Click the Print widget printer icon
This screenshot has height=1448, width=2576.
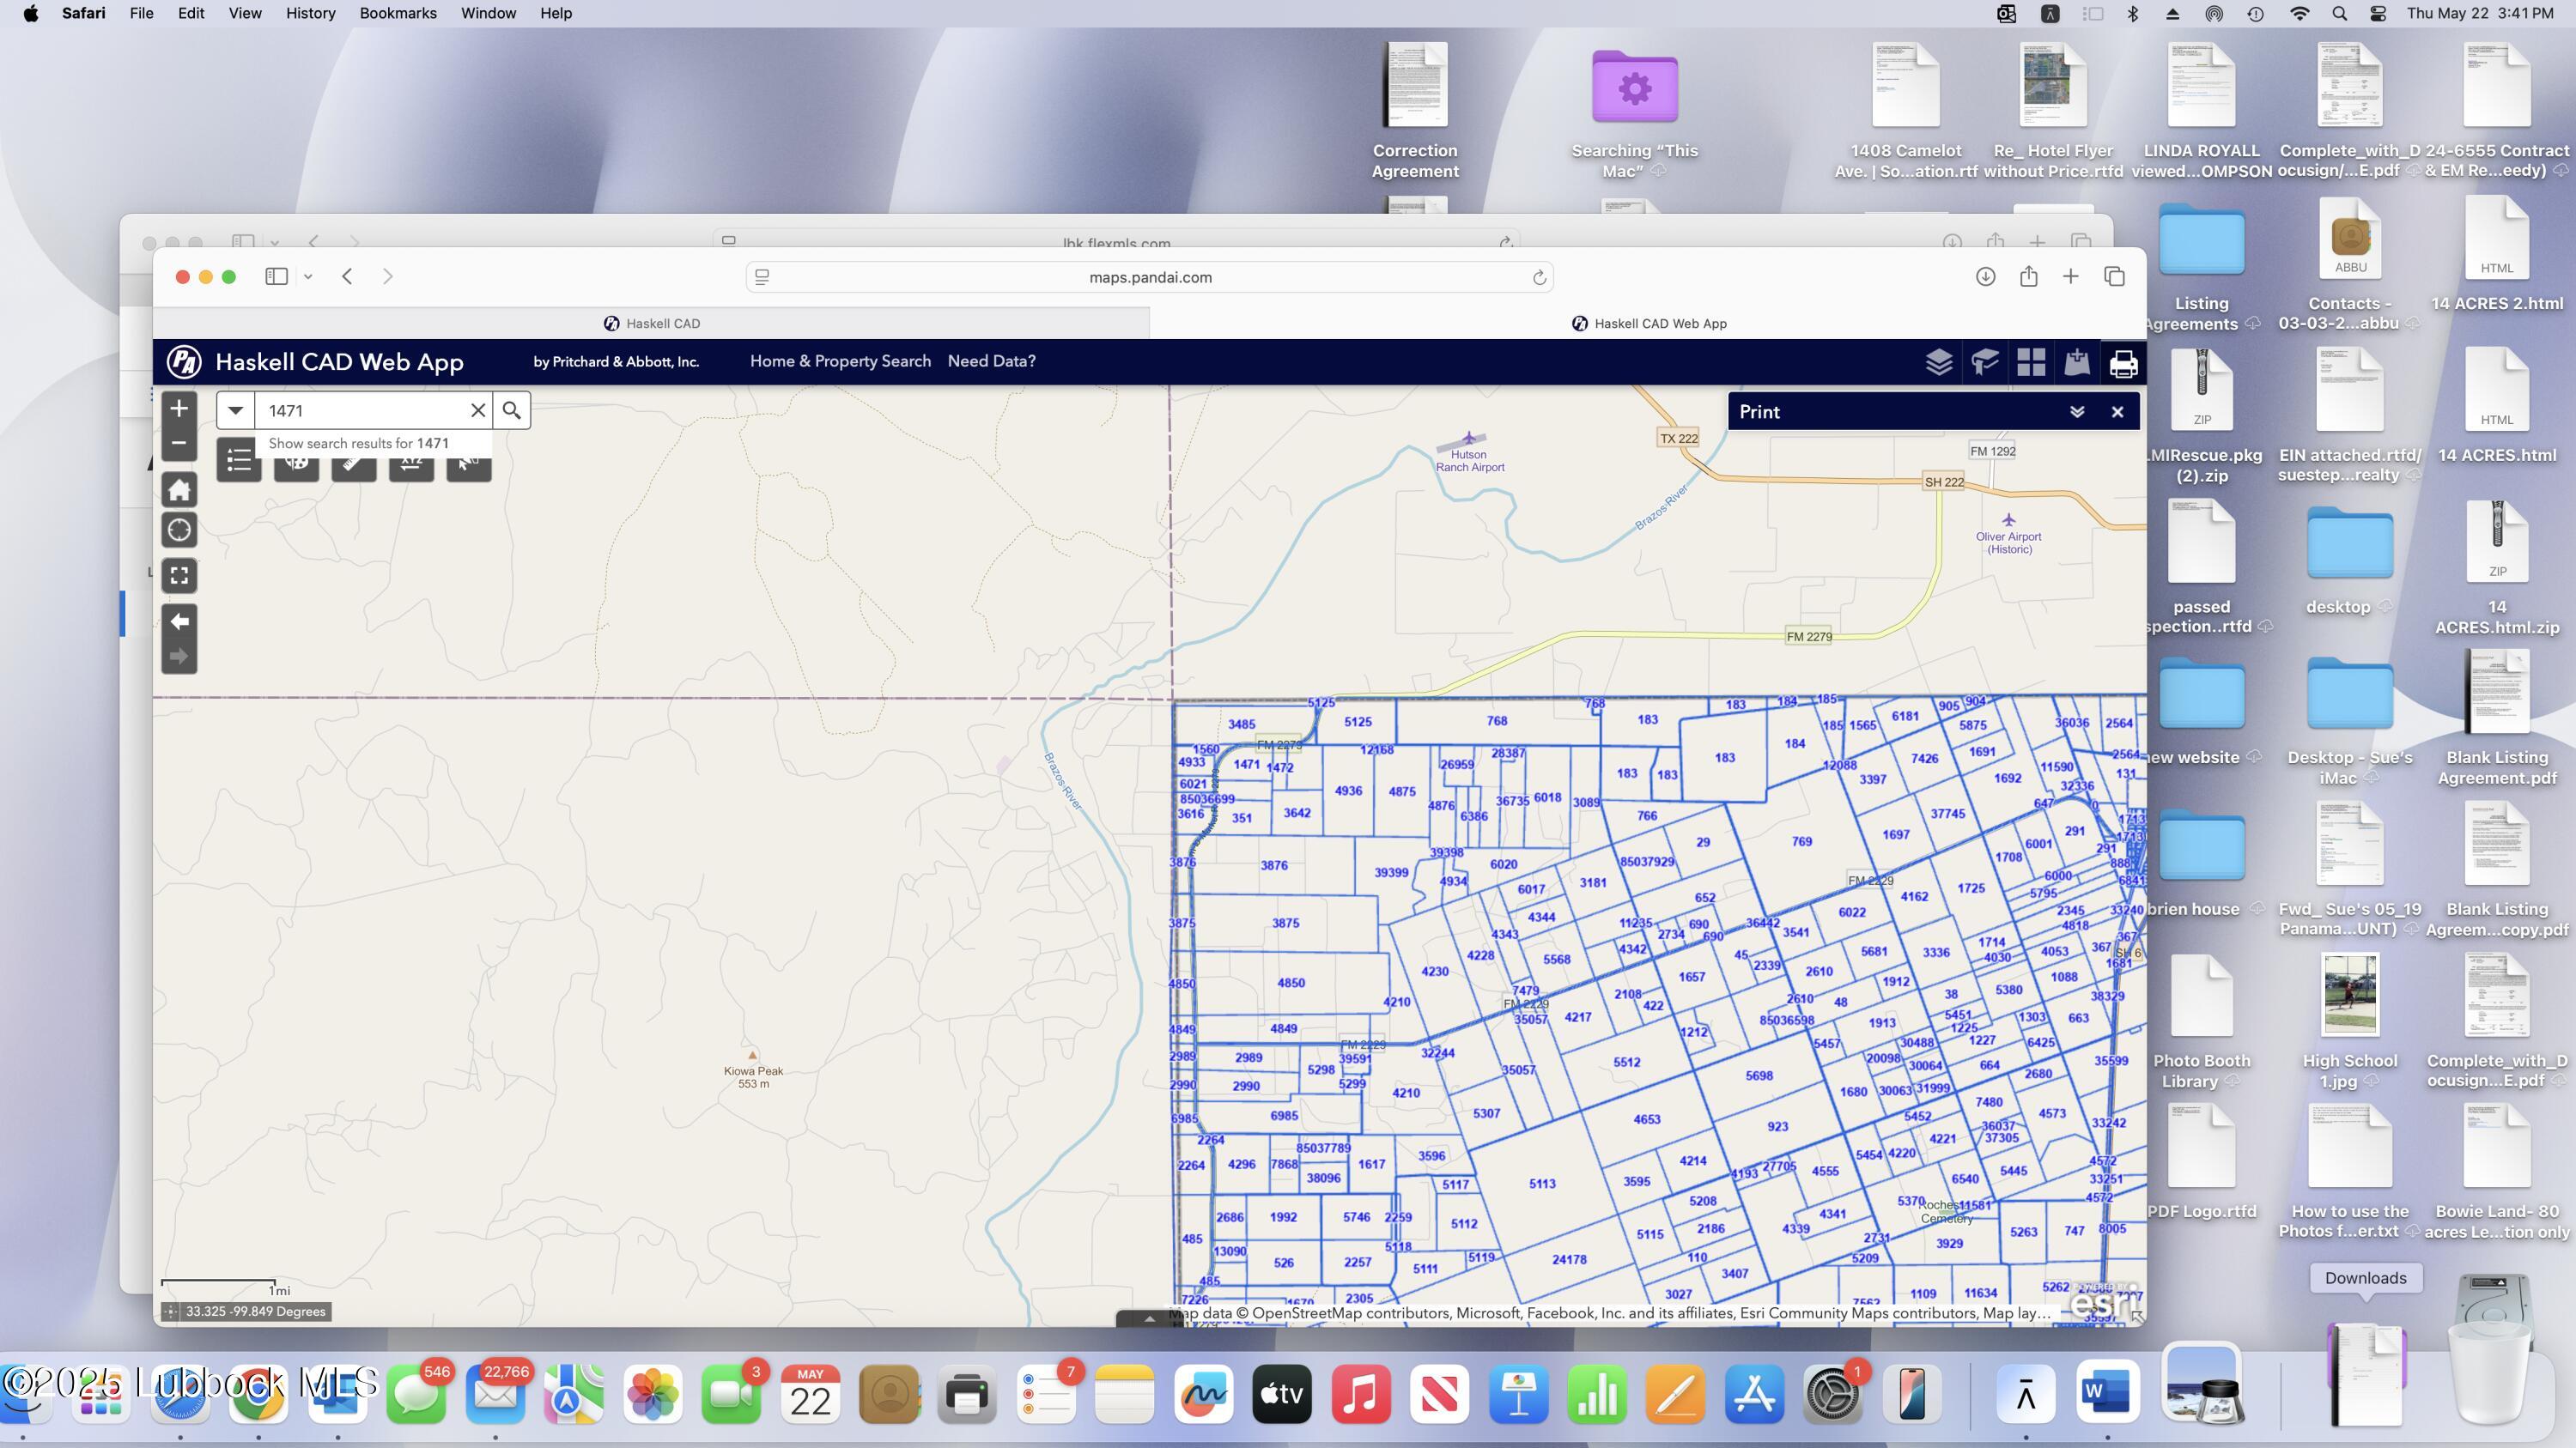click(2122, 363)
